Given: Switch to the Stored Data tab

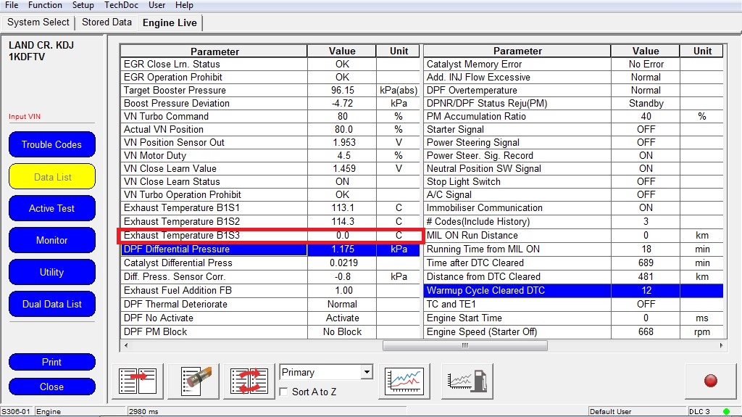Looking at the screenshot, I should pos(107,22).
